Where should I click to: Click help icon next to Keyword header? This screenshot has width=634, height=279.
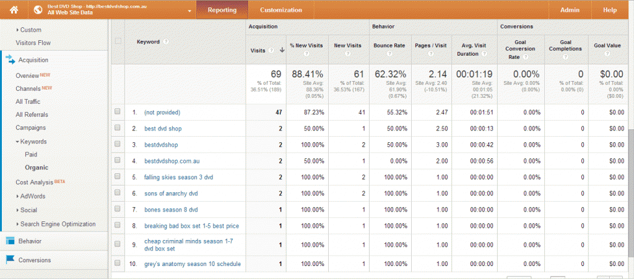coord(166,42)
